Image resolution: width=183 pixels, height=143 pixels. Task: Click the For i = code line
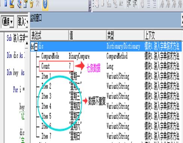[x=19, y=89]
